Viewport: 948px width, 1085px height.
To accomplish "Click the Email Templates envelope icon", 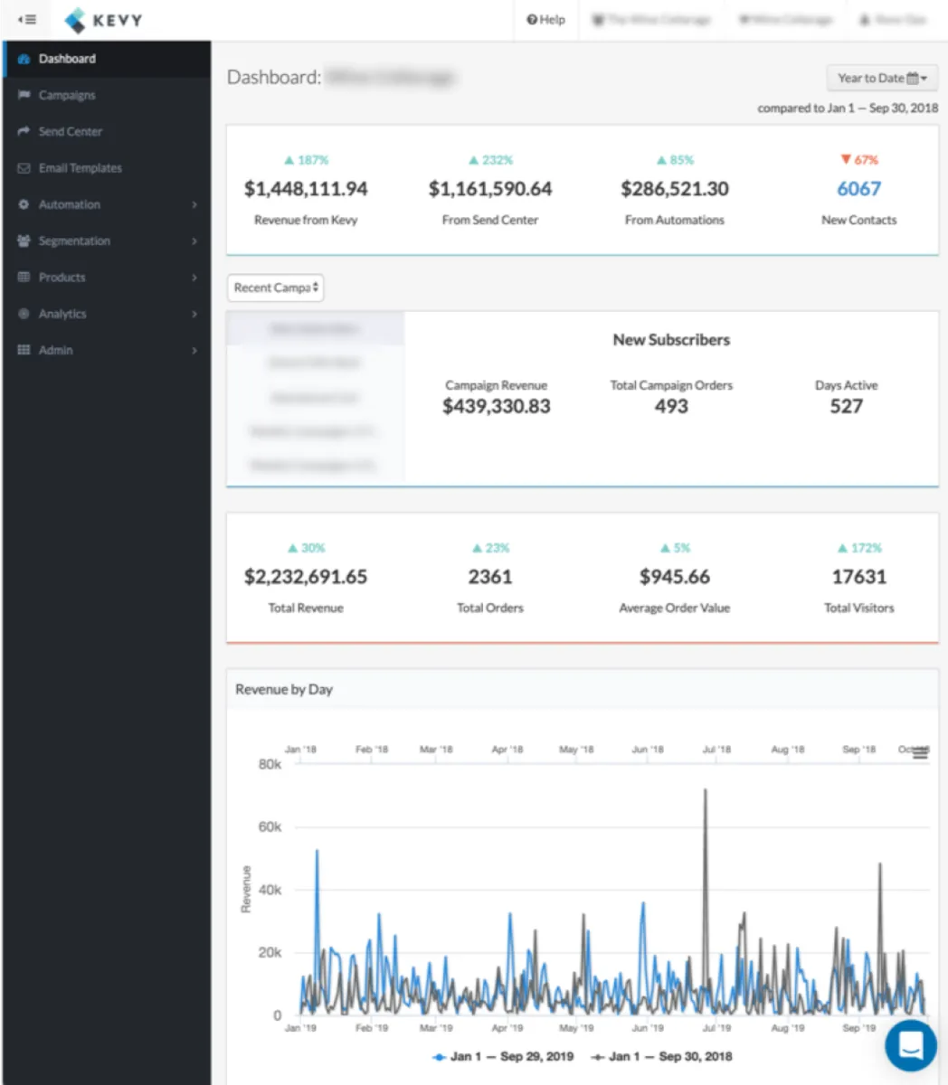I will tap(24, 168).
